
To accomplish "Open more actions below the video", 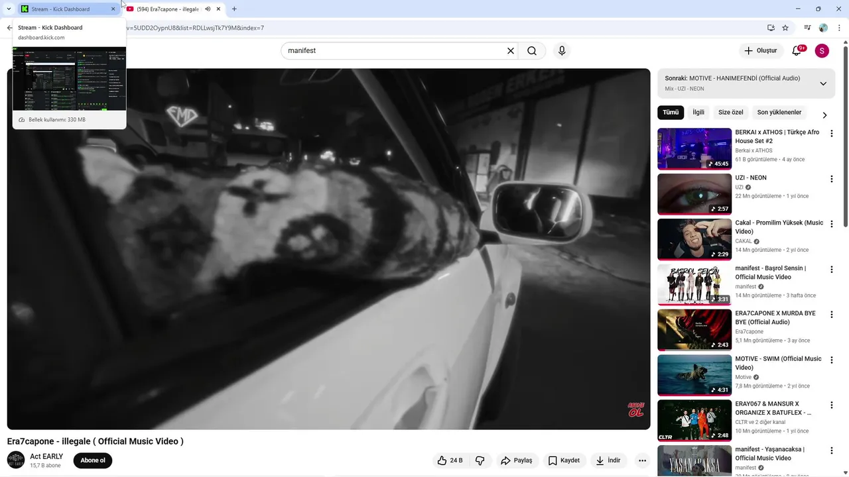I will tap(642, 460).
